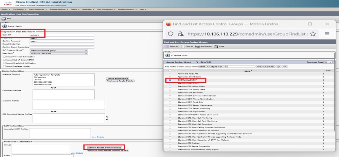Move profile up with the arrow under Available Profiles
This screenshot has height=157, width=339.
tap(55, 112)
